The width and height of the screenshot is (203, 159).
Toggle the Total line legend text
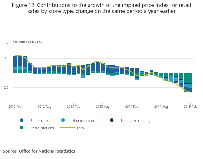81,128
